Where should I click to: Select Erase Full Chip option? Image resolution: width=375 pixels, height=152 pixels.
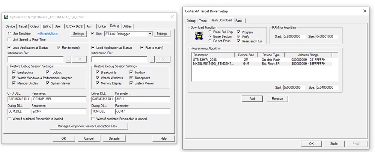tap(210, 32)
